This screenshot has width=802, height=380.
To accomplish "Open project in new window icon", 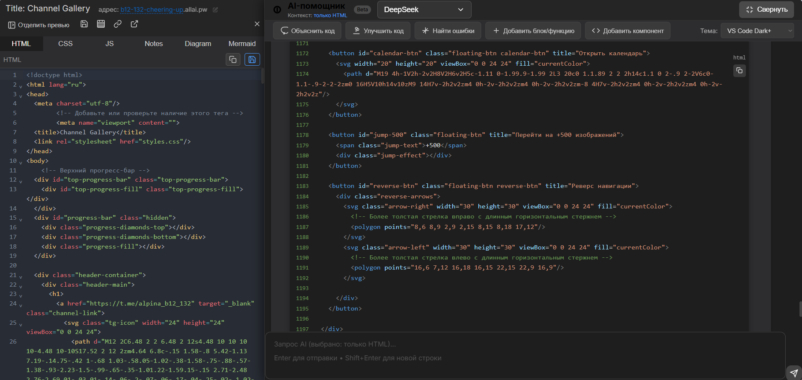I will click(134, 24).
